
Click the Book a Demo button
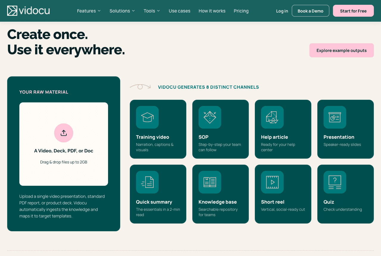pyautogui.click(x=310, y=11)
